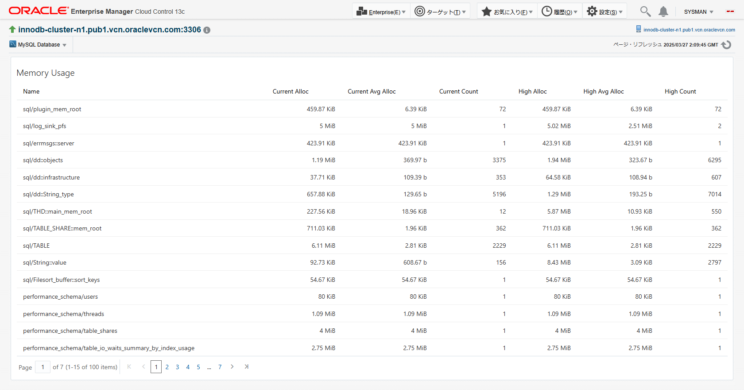Click the 5.02 MiB High Alloc value
The image size is (744, 390).
point(559,126)
